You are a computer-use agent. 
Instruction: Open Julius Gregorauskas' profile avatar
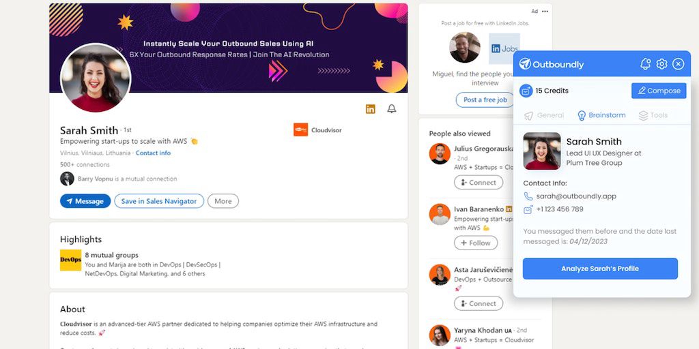pos(440,153)
